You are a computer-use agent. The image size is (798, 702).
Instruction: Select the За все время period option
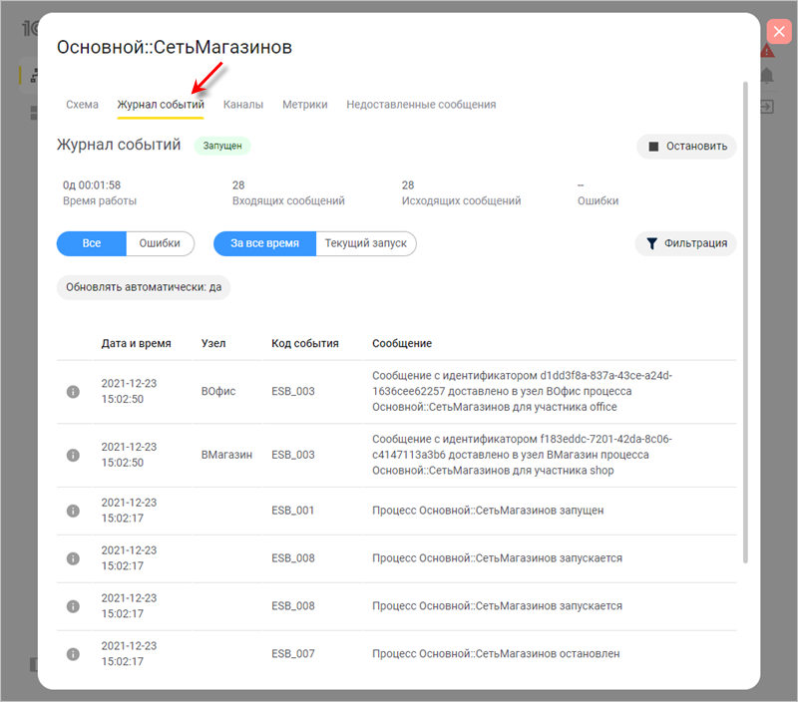click(x=264, y=243)
